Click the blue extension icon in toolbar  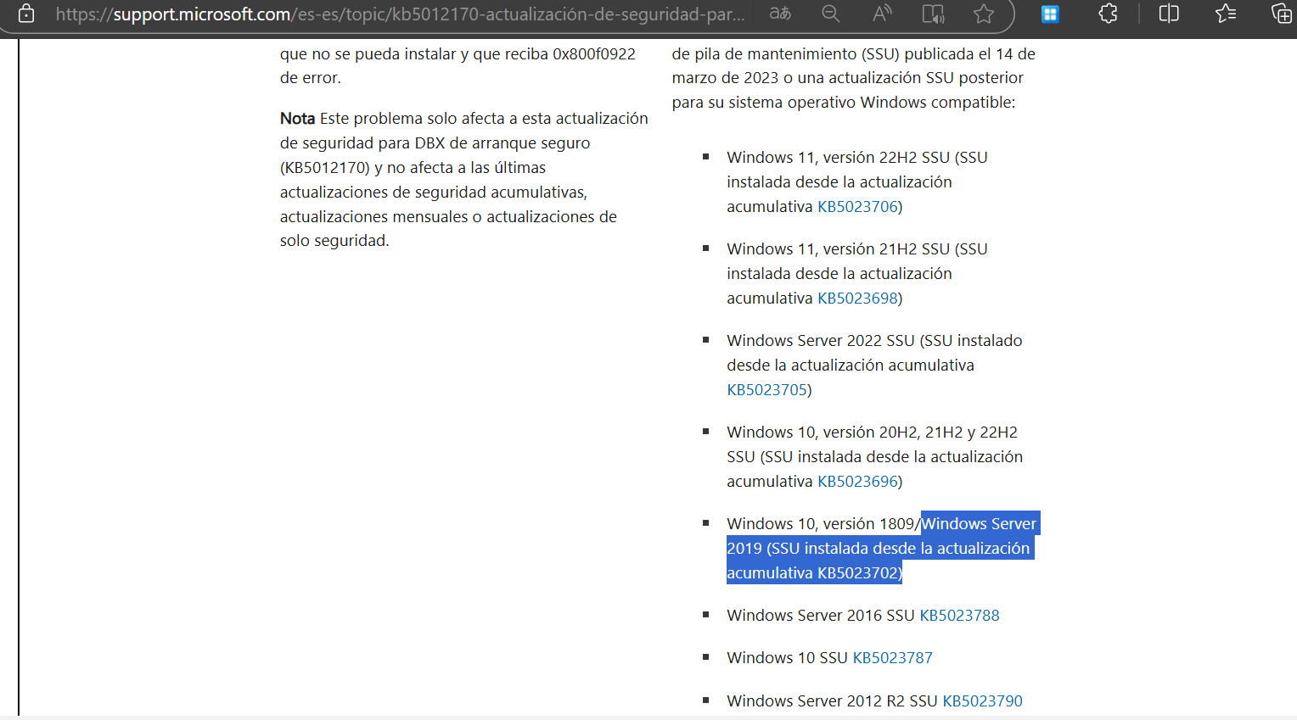(1050, 14)
